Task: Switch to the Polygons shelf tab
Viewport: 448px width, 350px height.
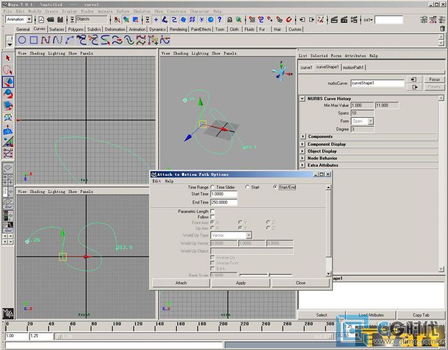Action: pyautogui.click(x=76, y=29)
